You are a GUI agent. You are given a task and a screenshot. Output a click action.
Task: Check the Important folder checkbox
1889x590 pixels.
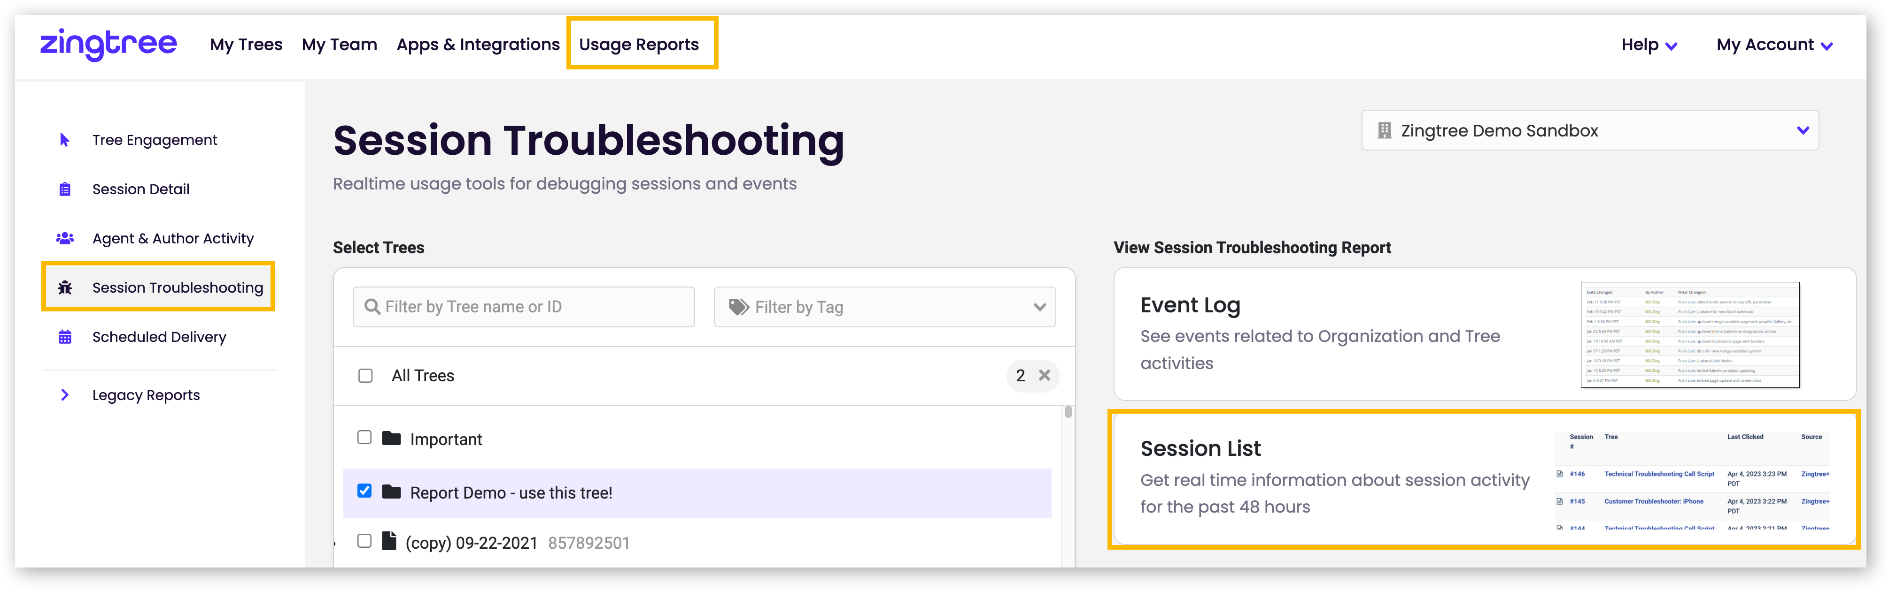click(x=364, y=437)
